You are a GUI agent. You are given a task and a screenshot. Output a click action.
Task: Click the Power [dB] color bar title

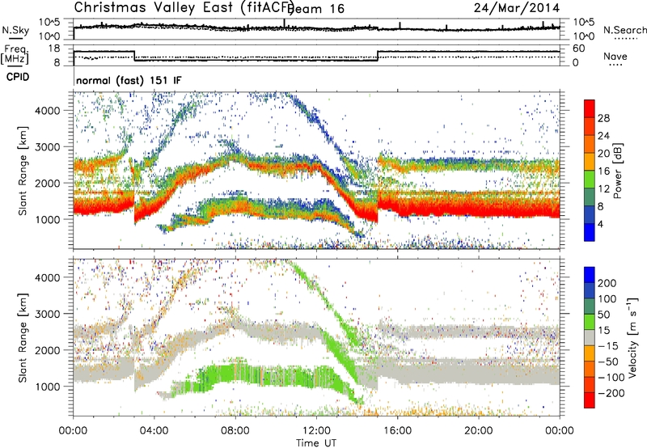(618, 171)
